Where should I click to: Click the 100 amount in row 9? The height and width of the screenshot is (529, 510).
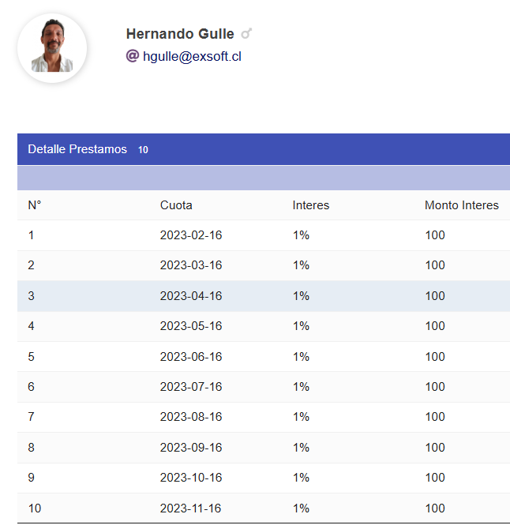pyautogui.click(x=435, y=478)
